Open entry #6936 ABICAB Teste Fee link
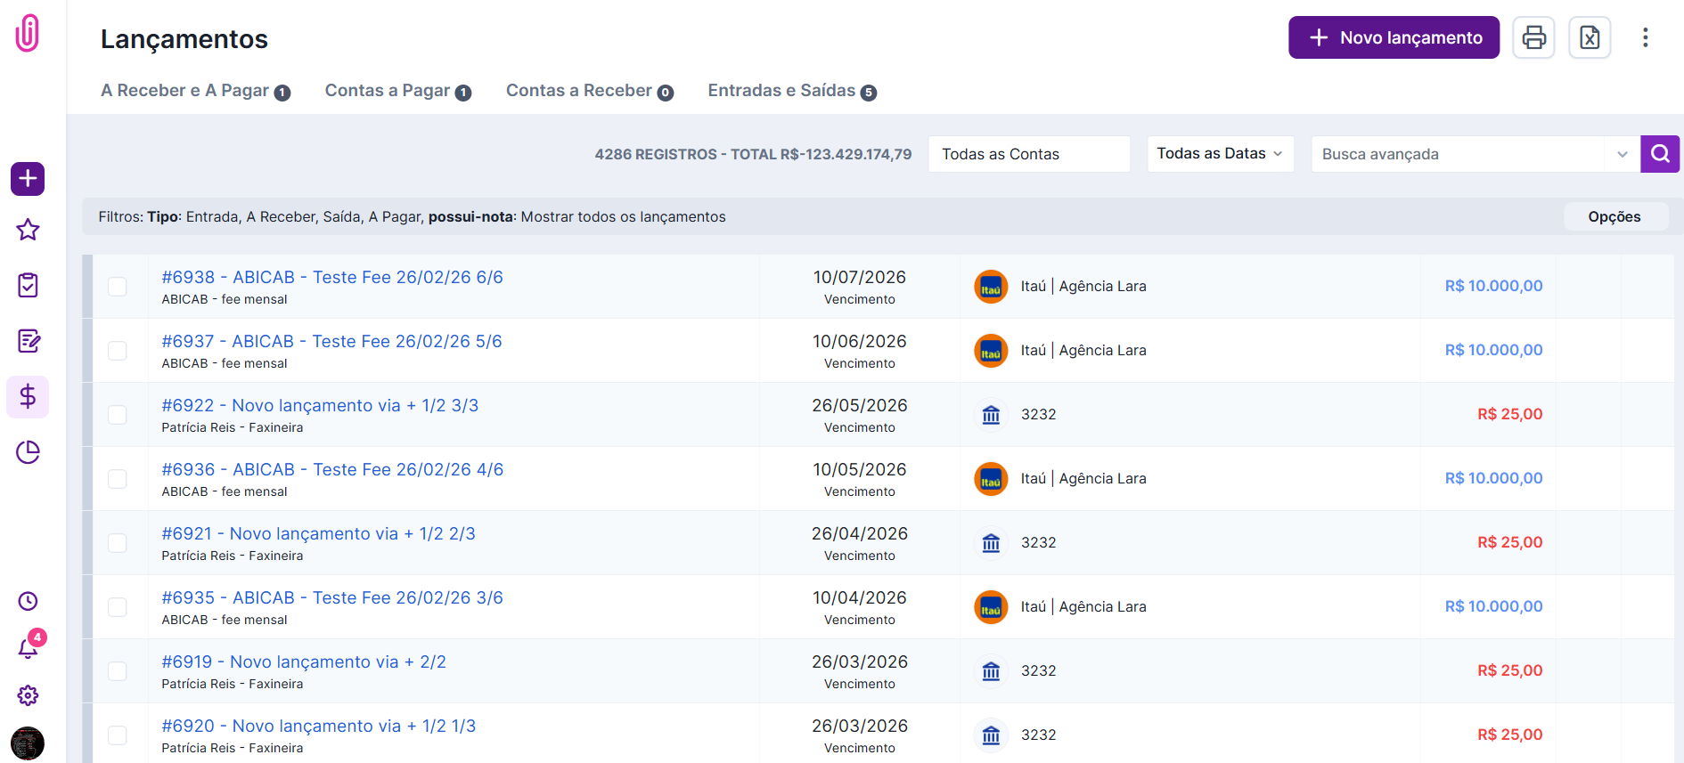Viewport: 1684px width, 763px height. click(332, 469)
